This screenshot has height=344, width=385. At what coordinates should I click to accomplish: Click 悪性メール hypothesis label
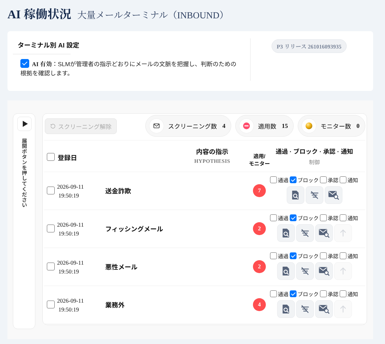[121, 267]
